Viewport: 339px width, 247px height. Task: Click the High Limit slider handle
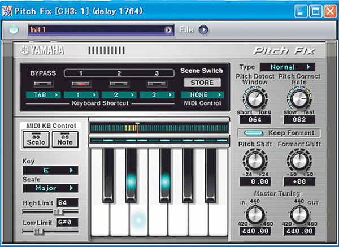[x=58, y=212]
